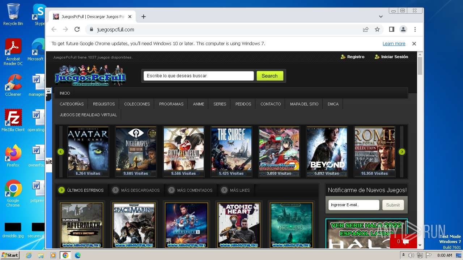
Task: Open the CATEGORÍAS menu
Action: point(72,104)
